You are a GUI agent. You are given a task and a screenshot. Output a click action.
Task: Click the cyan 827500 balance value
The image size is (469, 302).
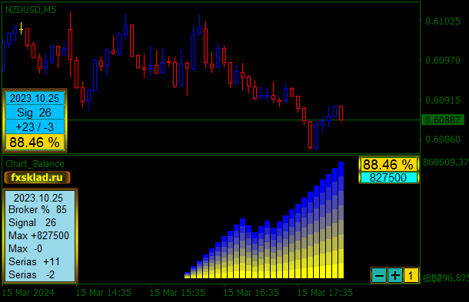388,178
